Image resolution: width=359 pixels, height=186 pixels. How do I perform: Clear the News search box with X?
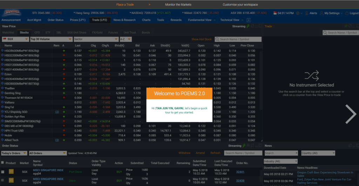(296, 153)
